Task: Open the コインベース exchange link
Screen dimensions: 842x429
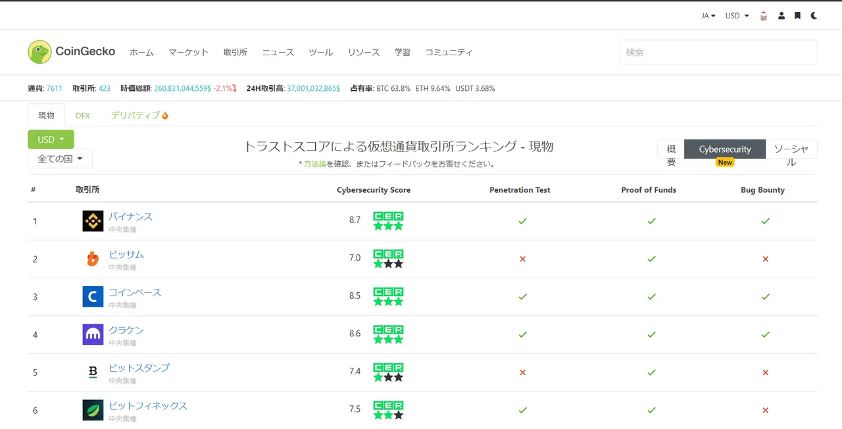Action: point(135,292)
